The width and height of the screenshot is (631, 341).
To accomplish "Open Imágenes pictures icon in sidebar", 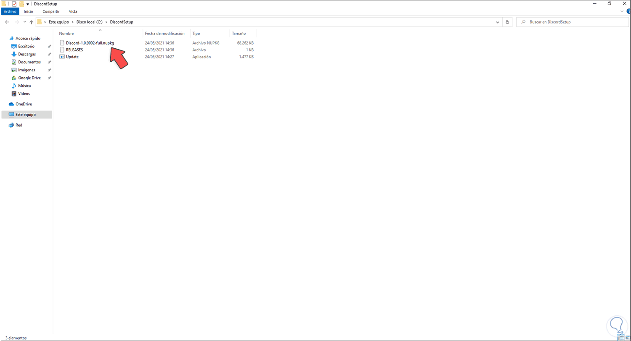I will (x=14, y=70).
